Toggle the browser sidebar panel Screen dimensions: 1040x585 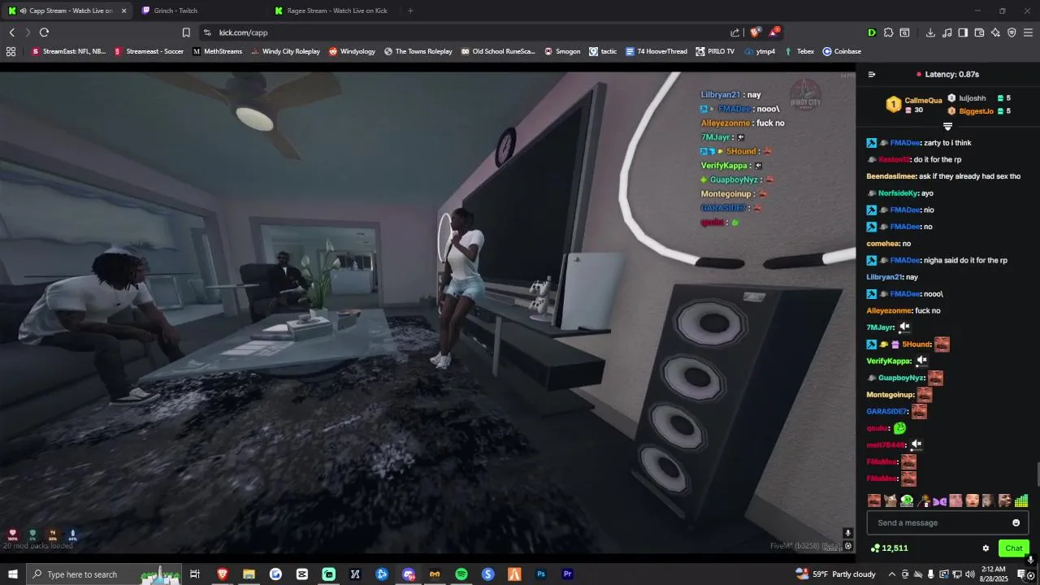click(x=963, y=32)
